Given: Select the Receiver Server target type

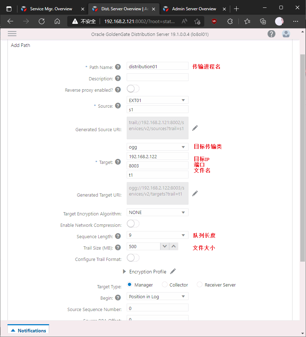Looking at the screenshot, I should 200,285.
